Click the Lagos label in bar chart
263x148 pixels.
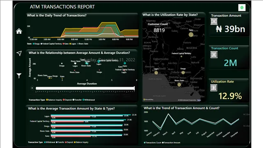pyautogui.click(x=47, y=116)
